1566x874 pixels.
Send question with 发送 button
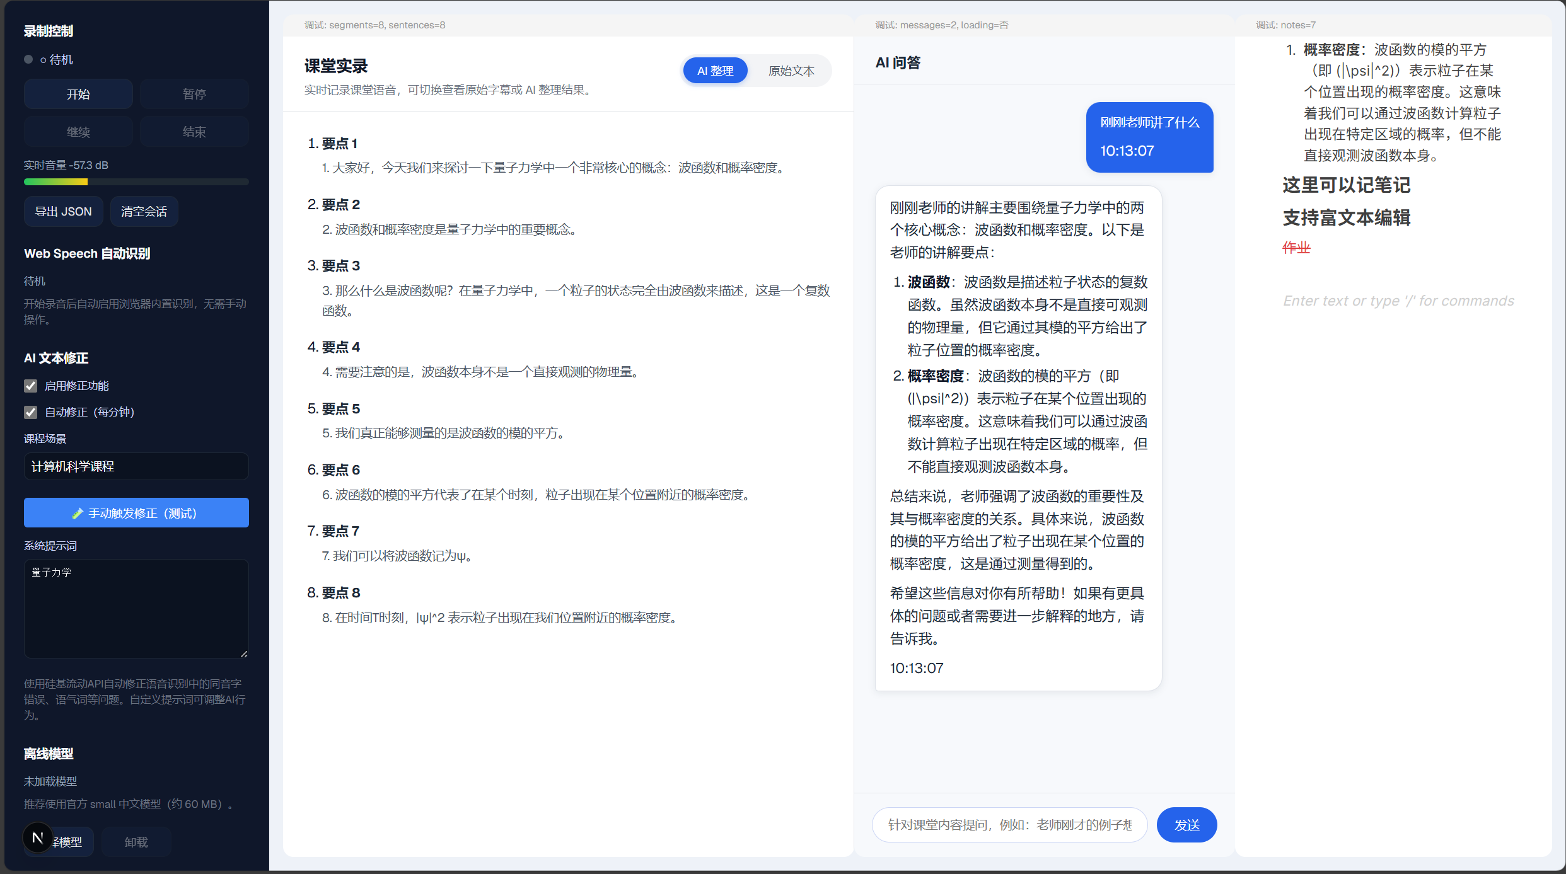(x=1186, y=825)
